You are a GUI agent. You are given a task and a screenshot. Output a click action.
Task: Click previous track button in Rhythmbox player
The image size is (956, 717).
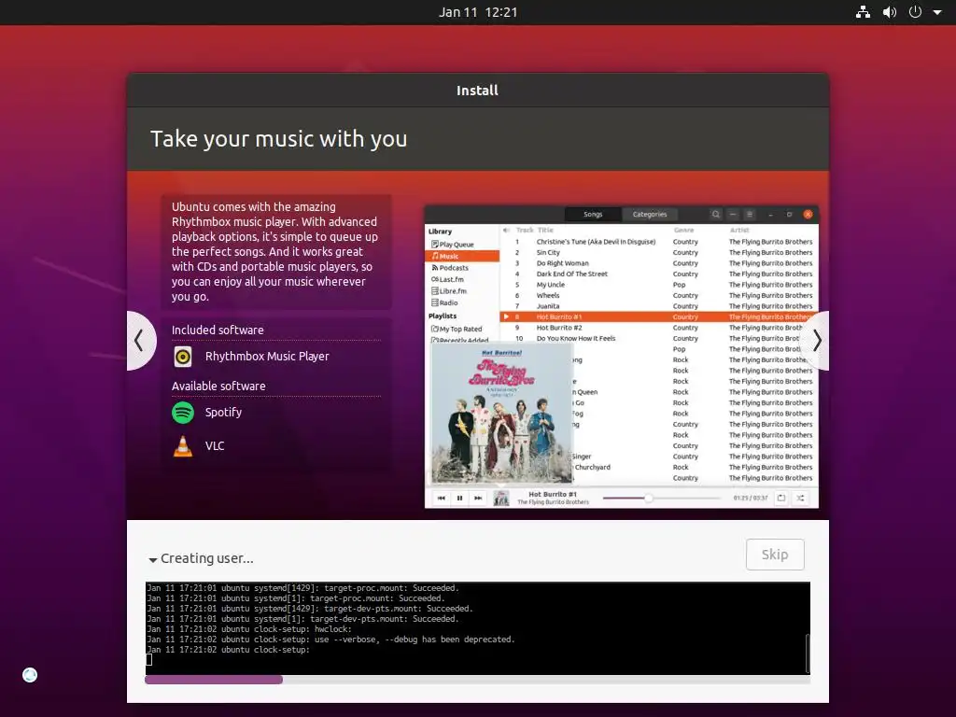coord(442,499)
